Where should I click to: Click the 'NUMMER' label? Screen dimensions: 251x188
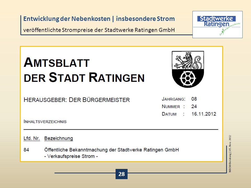171,107
